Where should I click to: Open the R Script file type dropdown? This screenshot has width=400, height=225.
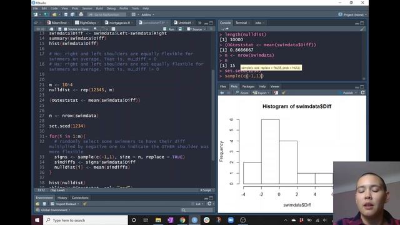click(207, 190)
